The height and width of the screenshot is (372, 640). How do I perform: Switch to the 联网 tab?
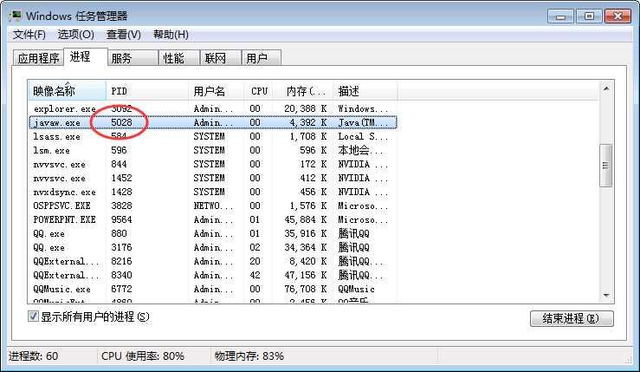[x=221, y=58]
